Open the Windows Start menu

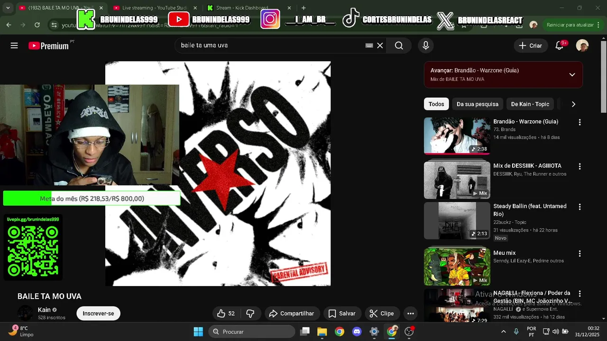click(x=198, y=332)
